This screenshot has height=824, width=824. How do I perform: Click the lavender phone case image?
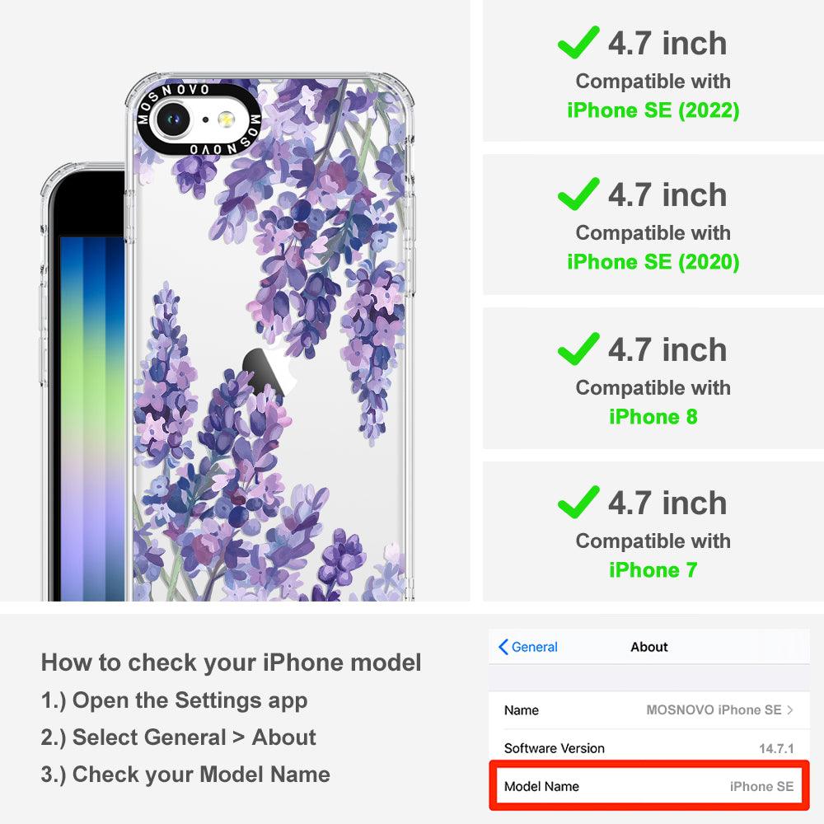click(269, 336)
